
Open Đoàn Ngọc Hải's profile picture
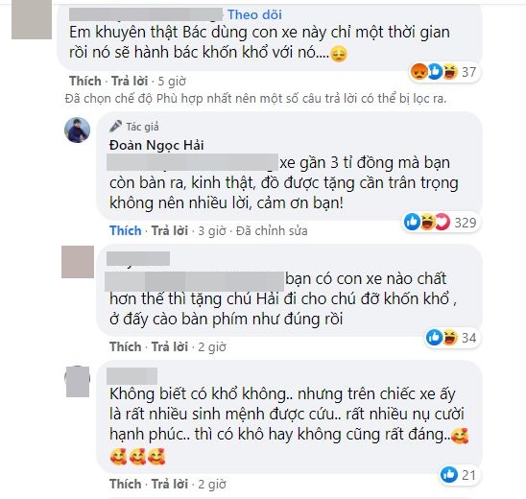tap(77, 131)
